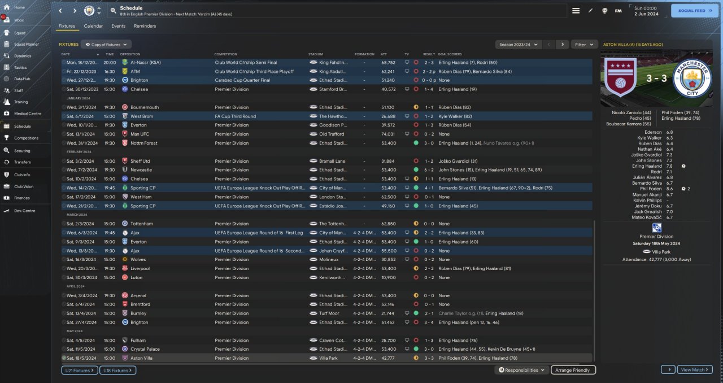
Task: Sort by the Date column header
Action: coord(66,54)
